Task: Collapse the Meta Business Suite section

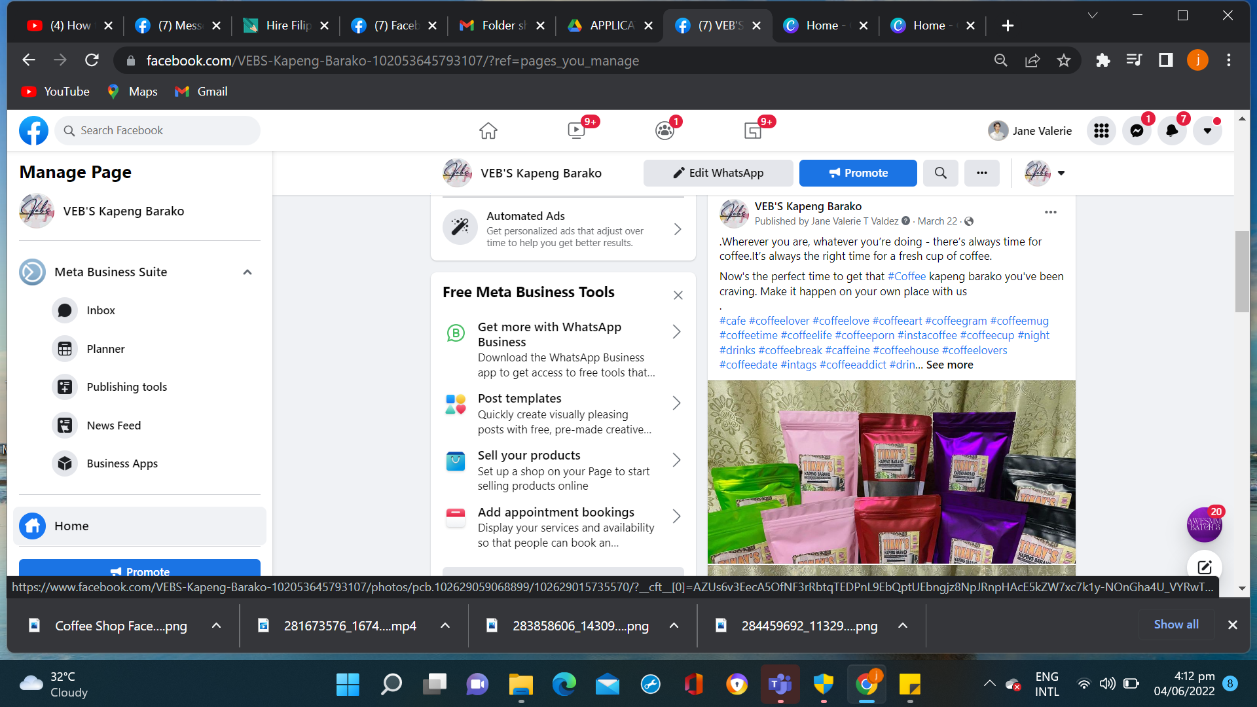Action: coord(247,272)
